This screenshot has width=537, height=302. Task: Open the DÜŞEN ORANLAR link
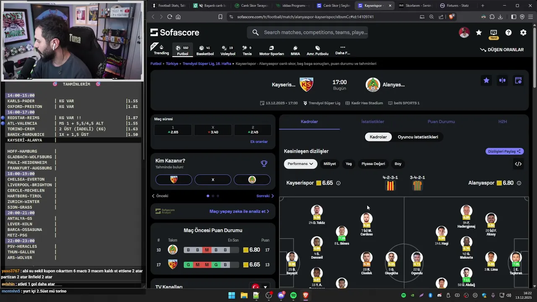point(502,49)
